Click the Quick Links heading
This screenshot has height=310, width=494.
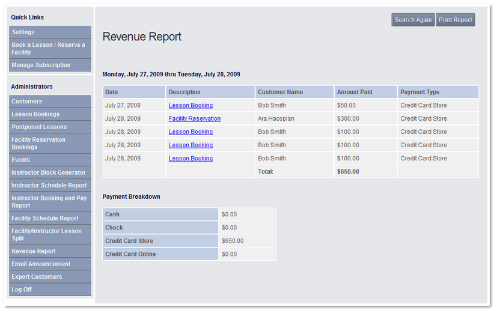click(x=28, y=17)
